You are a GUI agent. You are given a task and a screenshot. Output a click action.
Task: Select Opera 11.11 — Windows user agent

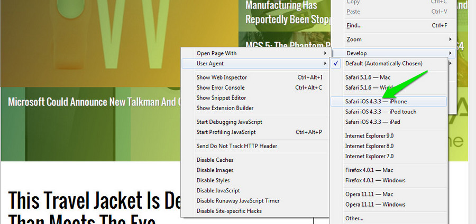pos(389,204)
